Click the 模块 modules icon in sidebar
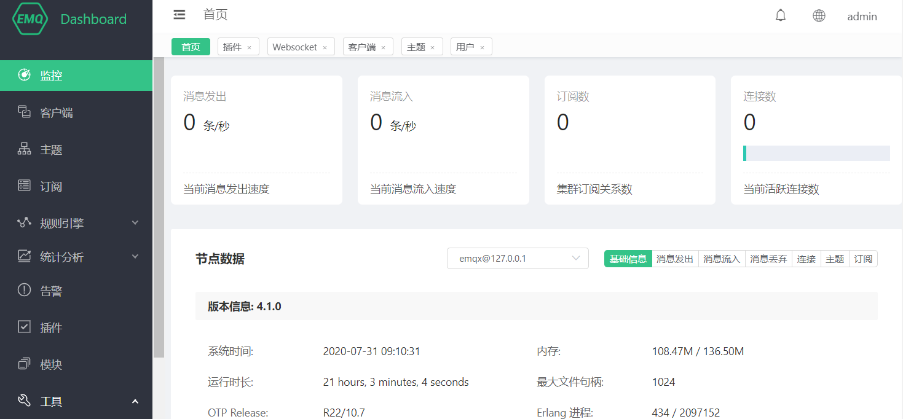Image resolution: width=903 pixels, height=419 pixels. 24,364
